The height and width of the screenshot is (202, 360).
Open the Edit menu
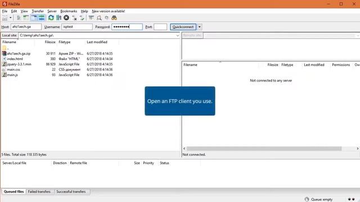click(x=14, y=11)
